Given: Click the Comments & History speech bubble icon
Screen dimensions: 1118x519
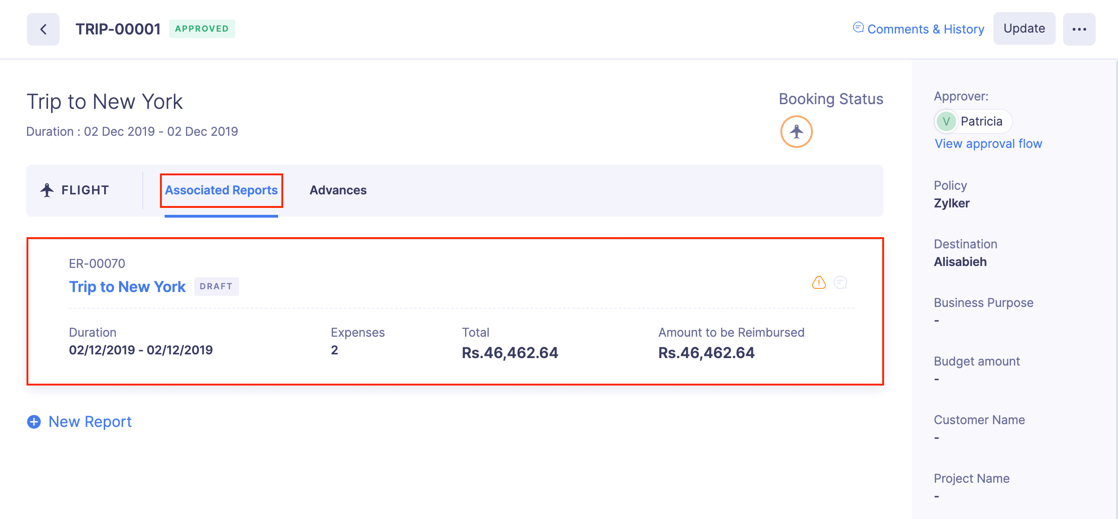Looking at the screenshot, I should click(858, 27).
